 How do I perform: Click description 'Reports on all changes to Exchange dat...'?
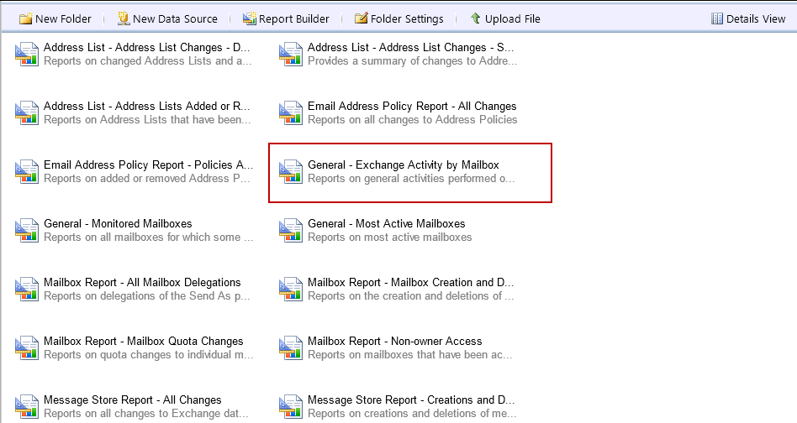tap(146, 414)
